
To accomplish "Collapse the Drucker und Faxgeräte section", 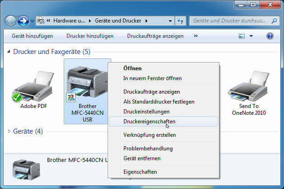I will pyautogui.click(x=9, y=52).
